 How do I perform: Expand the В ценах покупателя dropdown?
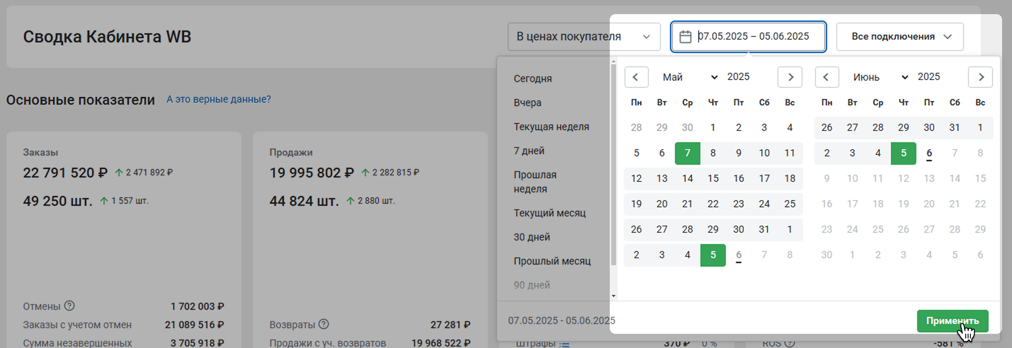point(584,36)
